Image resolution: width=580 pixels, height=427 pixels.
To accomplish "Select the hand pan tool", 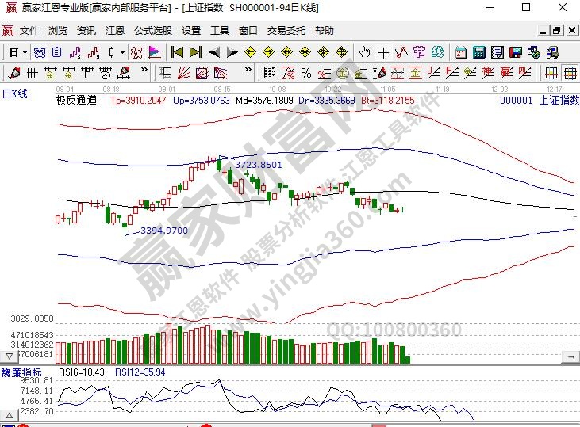I will click(x=364, y=52).
